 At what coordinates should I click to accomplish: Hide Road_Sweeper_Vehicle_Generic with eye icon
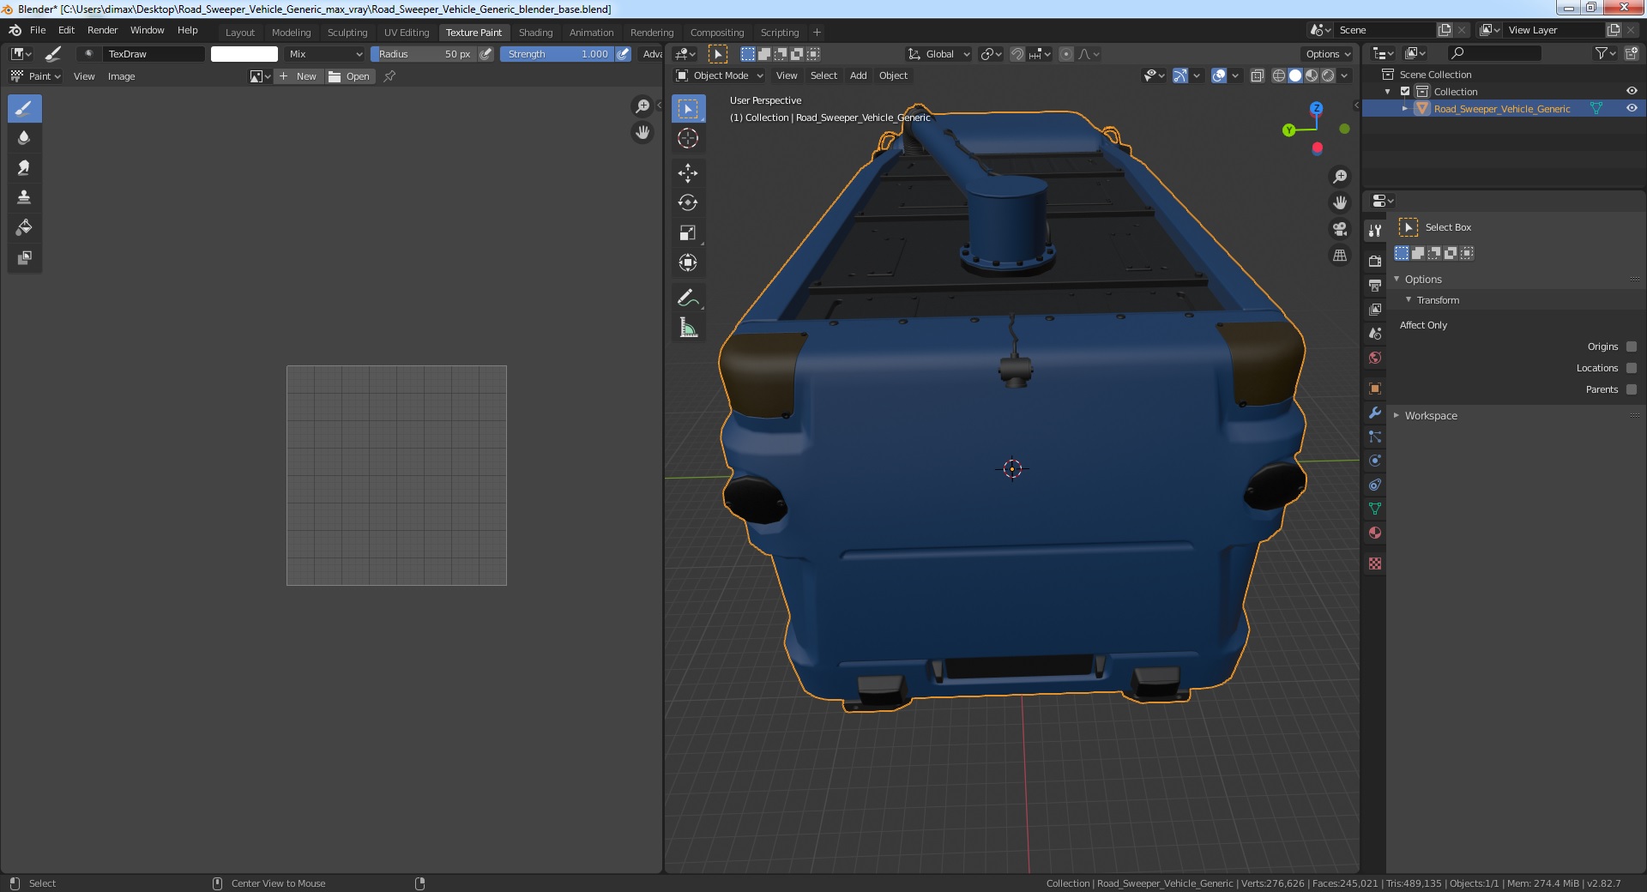[1632, 108]
